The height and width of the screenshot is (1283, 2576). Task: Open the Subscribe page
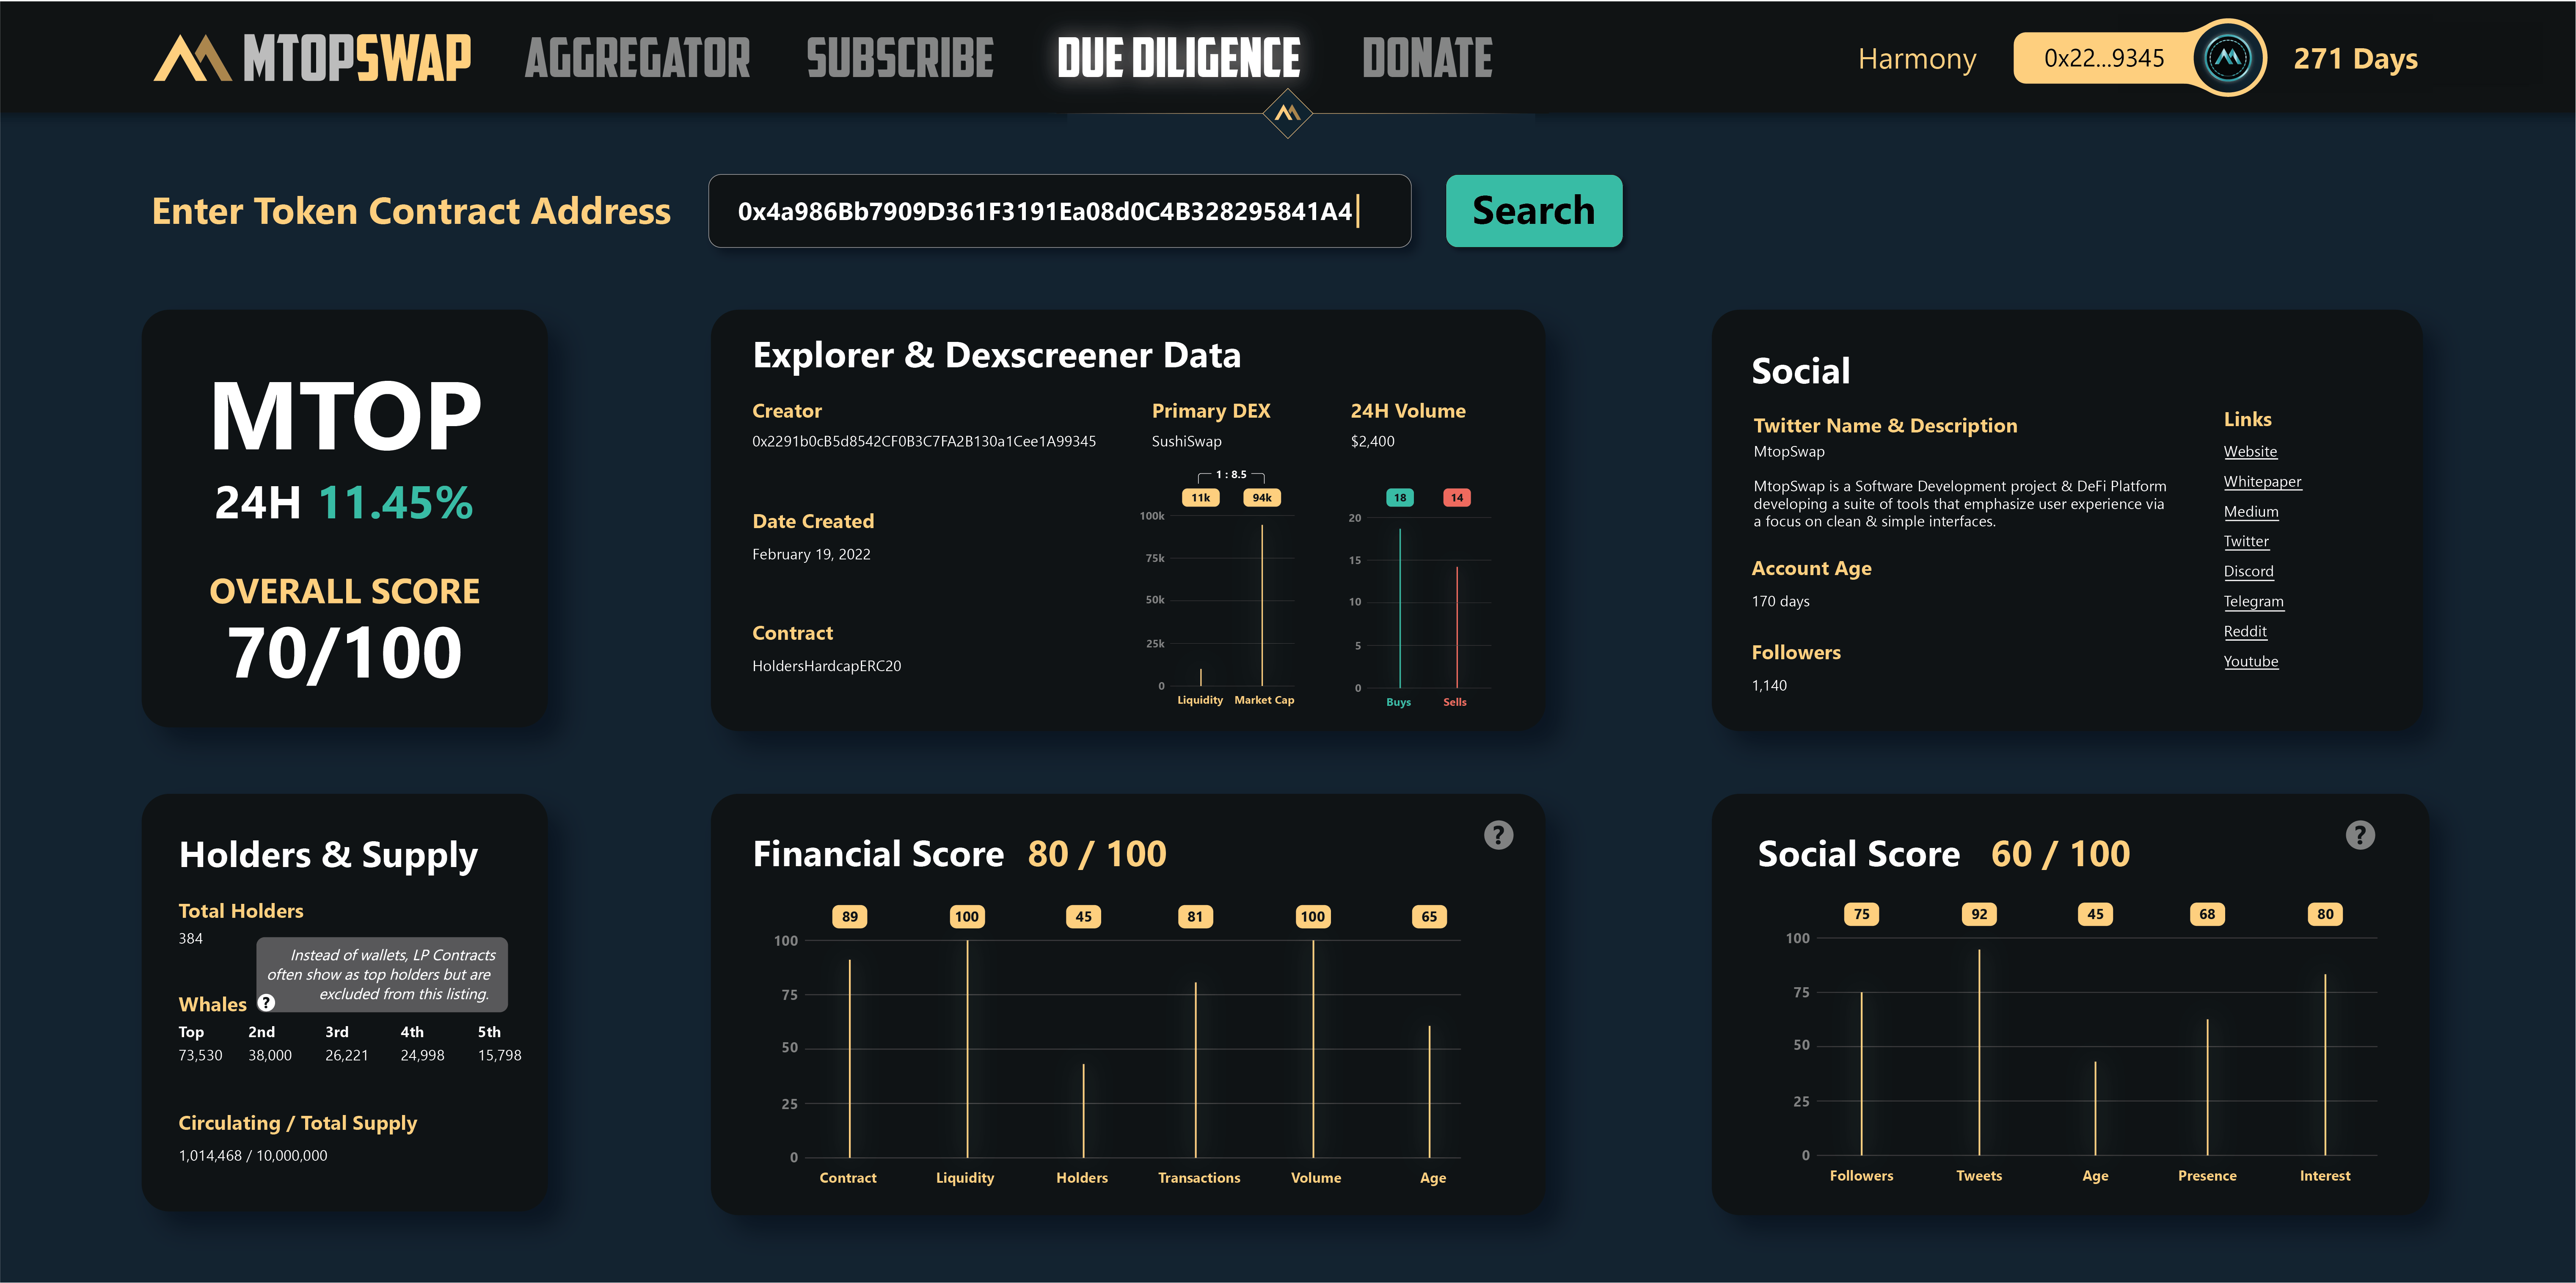point(900,58)
